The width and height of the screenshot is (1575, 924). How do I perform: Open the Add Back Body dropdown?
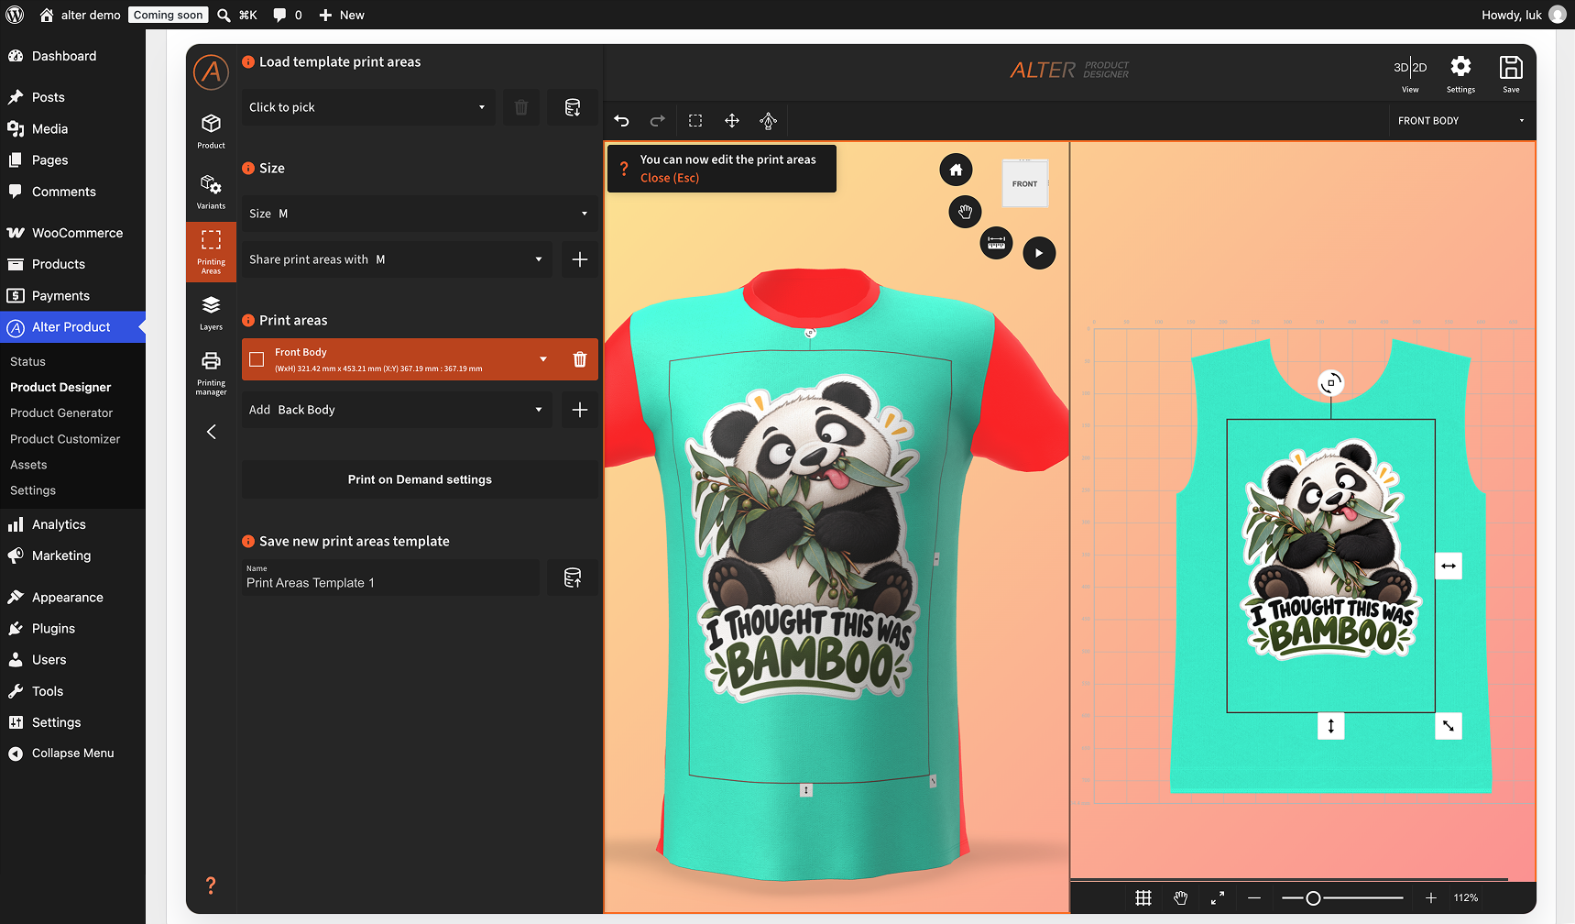pyautogui.click(x=398, y=410)
